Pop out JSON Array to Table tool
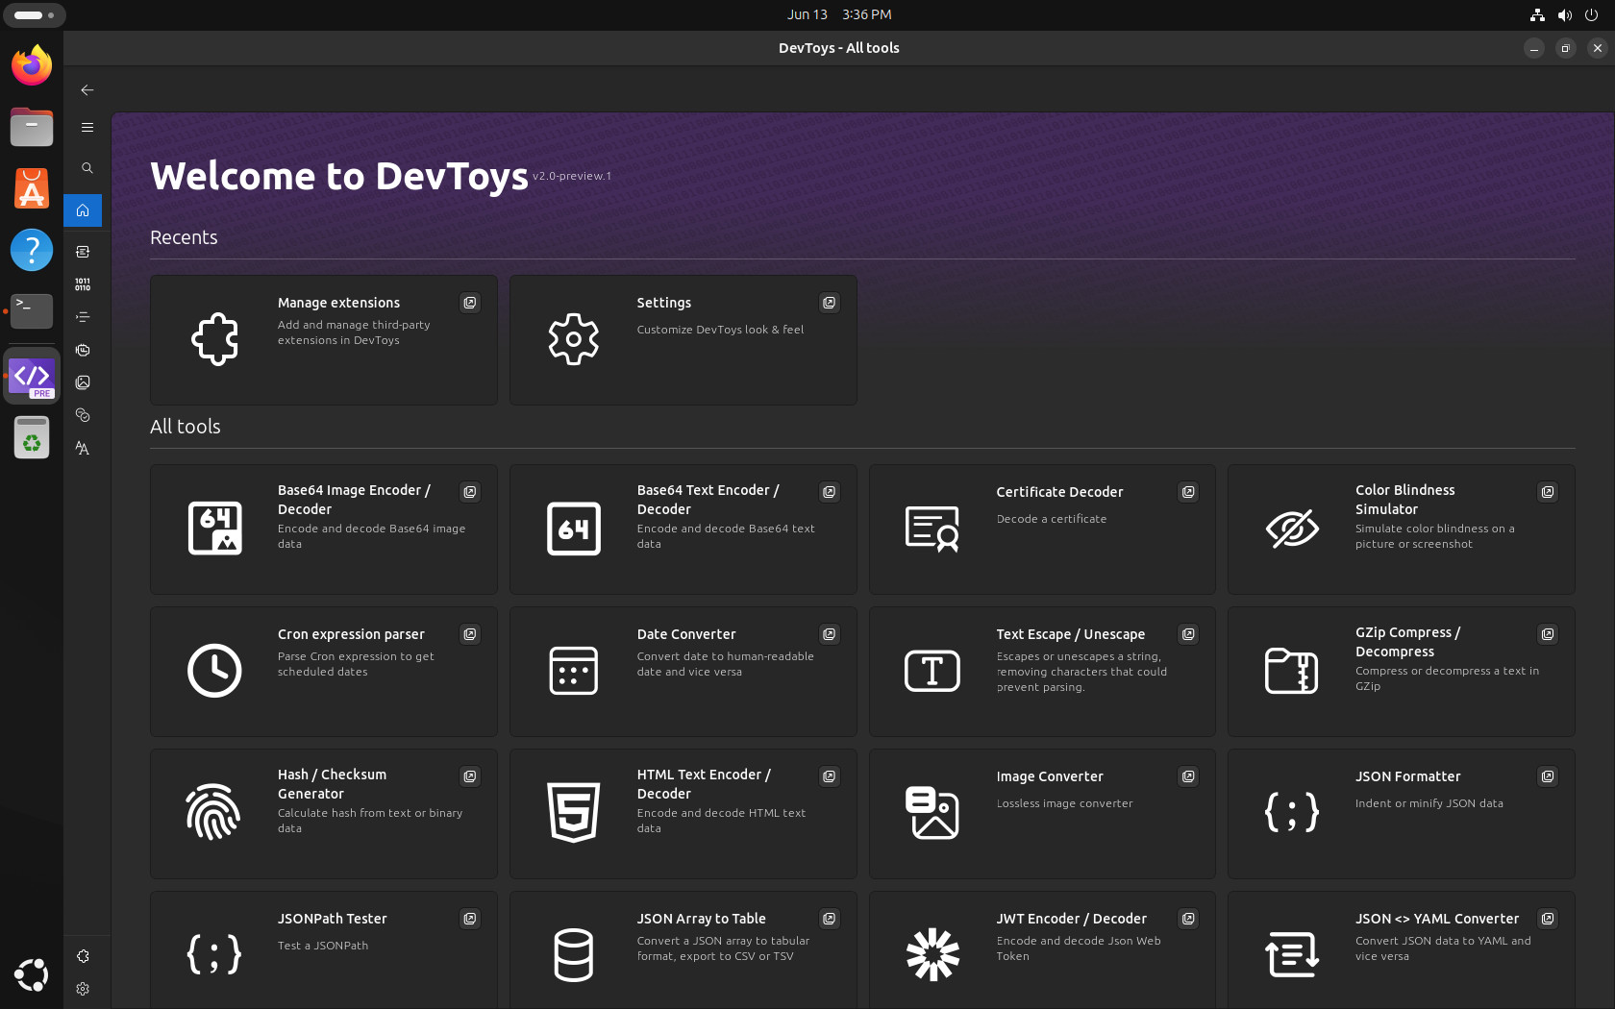 (x=830, y=919)
